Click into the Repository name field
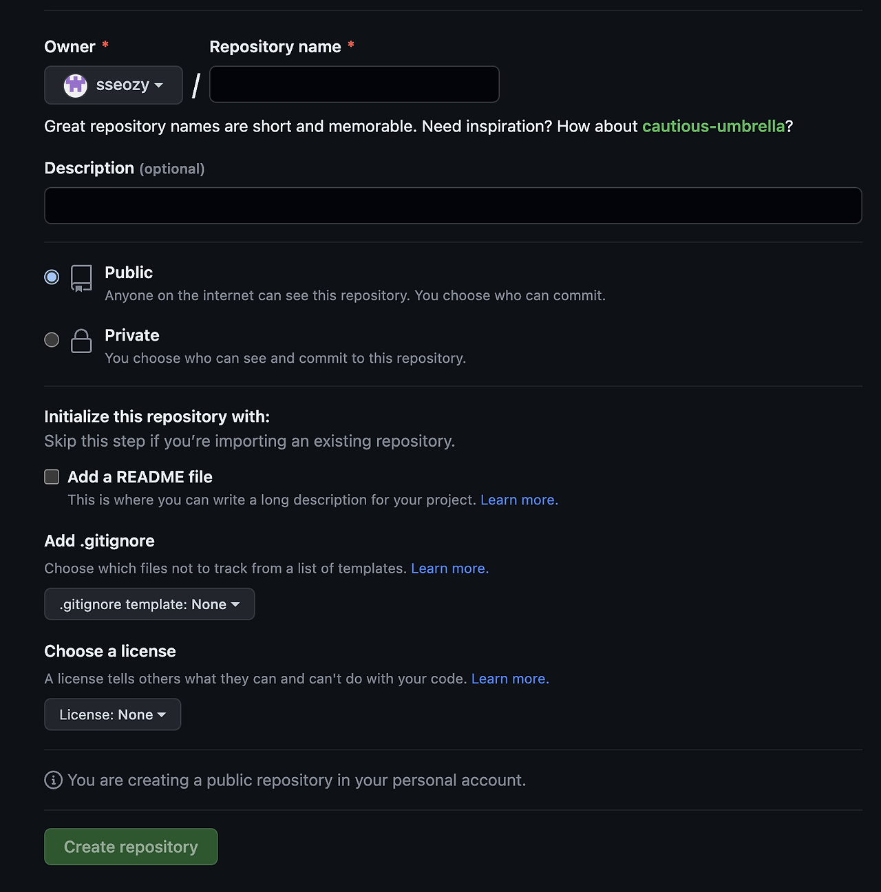The width and height of the screenshot is (881, 892). coord(354,84)
